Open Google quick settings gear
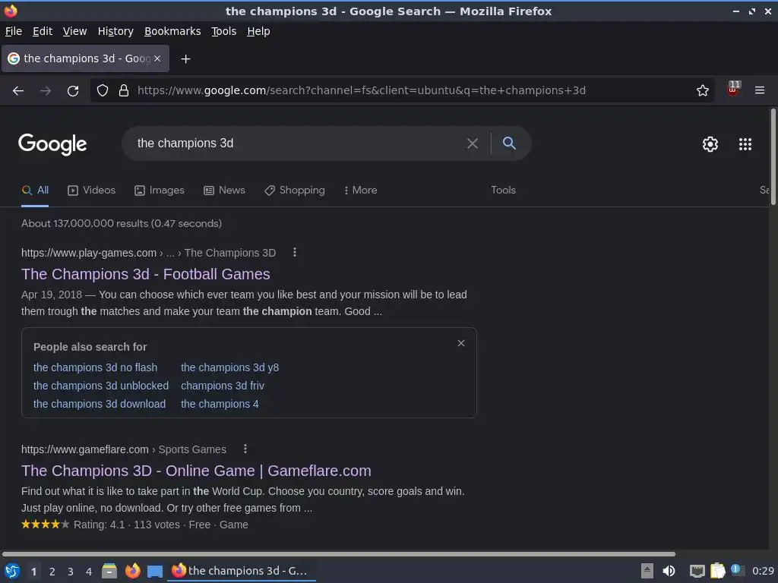Viewport: 778px width, 583px height. (710, 143)
